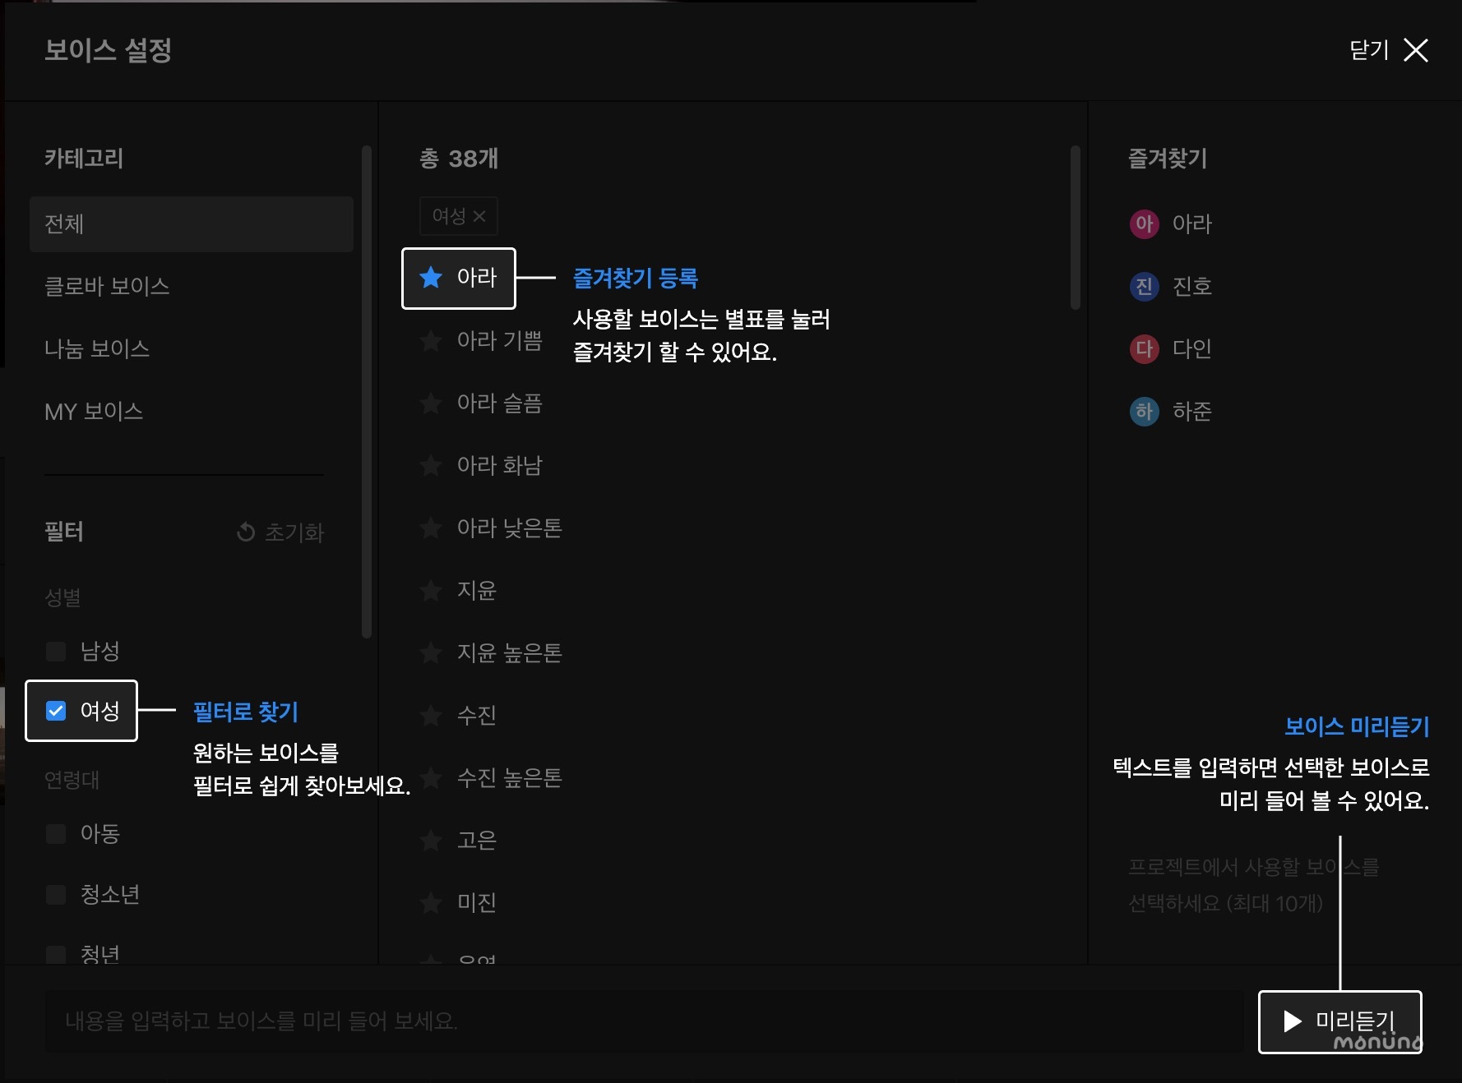Uncheck the 여성 gender filter
This screenshot has height=1083, width=1462.
(x=56, y=711)
